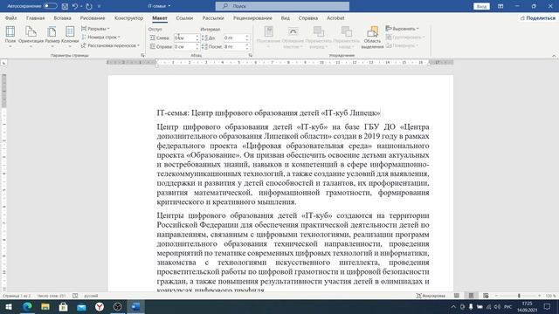This screenshot has height=314, width=559.
Task: Open the Абзац paragraph dialog launcher
Action: (251, 56)
